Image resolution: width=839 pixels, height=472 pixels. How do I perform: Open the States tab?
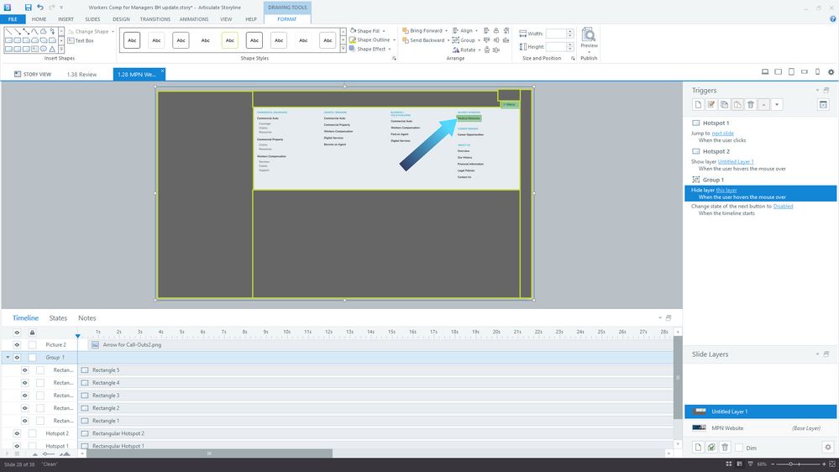[x=58, y=318]
